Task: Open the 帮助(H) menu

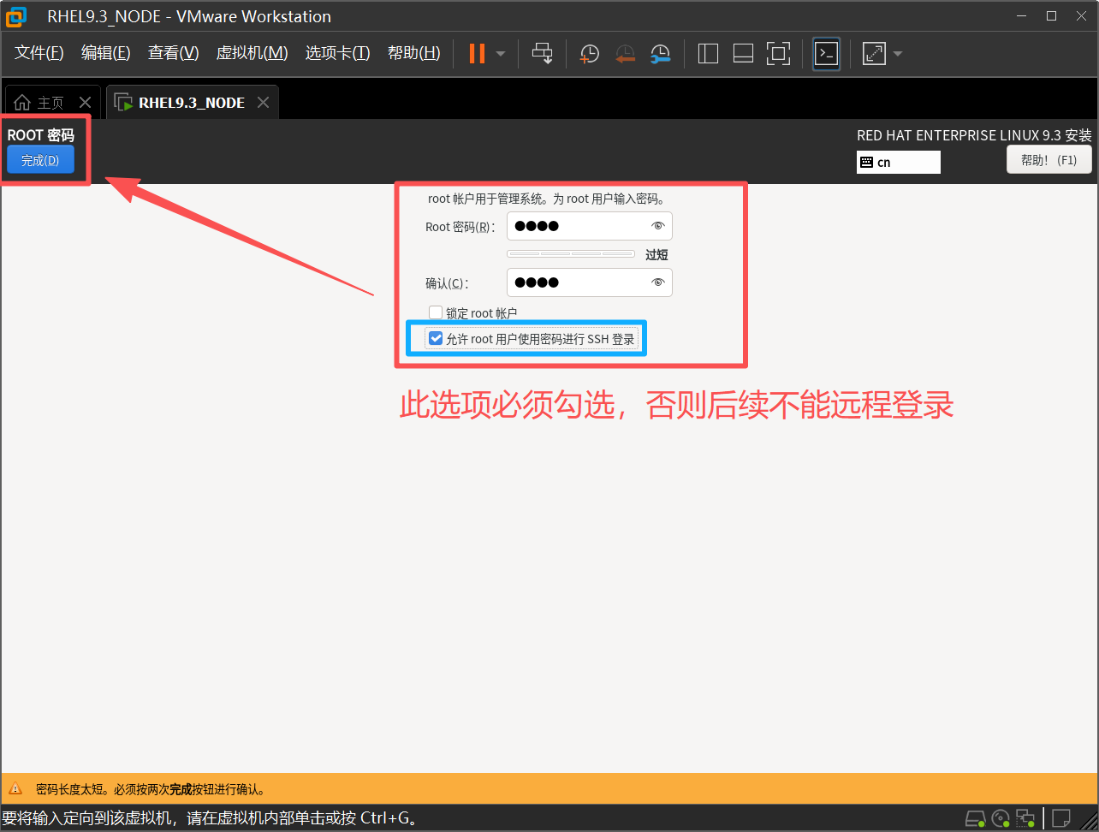Action: pyautogui.click(x=414, y=53)
